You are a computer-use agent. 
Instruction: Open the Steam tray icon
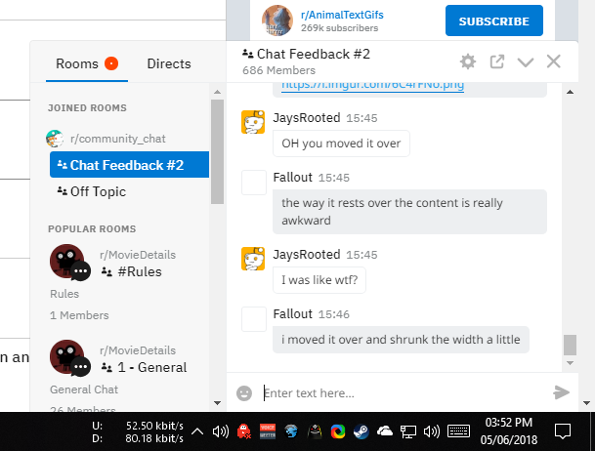(x=361, y=431)
